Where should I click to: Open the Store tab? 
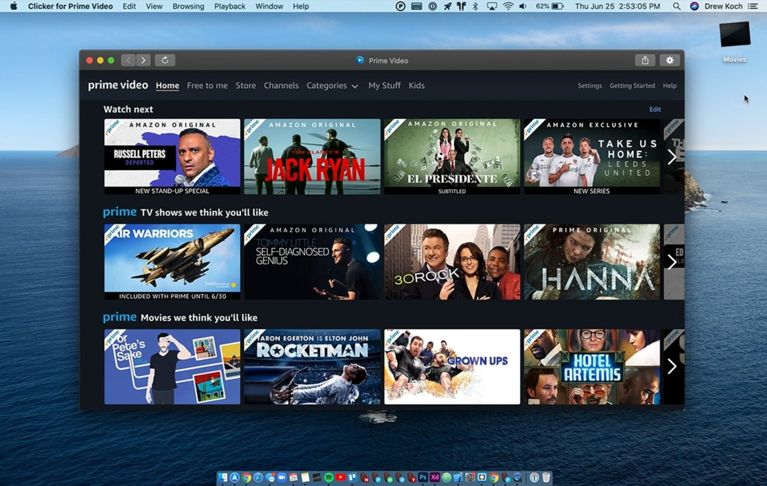246,85
